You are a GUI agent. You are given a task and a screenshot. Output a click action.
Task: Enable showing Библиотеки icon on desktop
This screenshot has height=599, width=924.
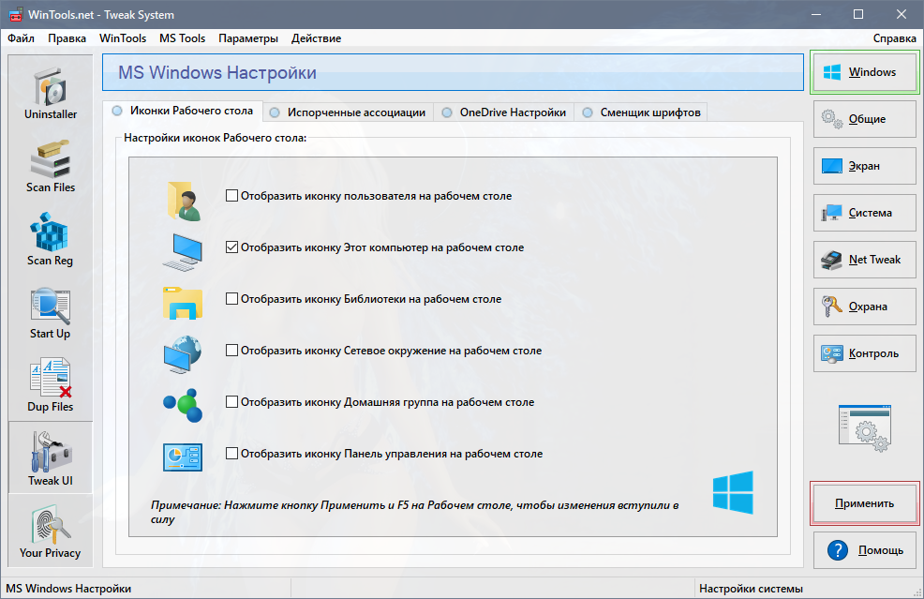231,299
